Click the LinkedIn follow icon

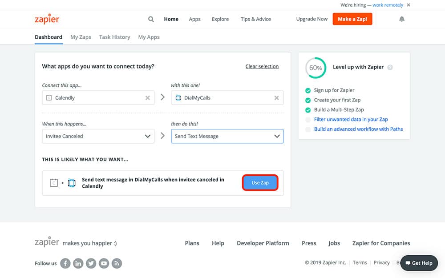pyautogui.click(x=78, y=263)
